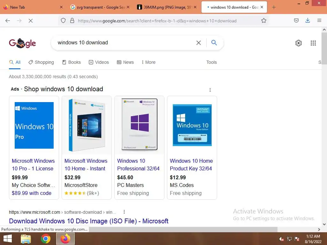Open Windows 10 Professional 32/64 link

[138, 165]
